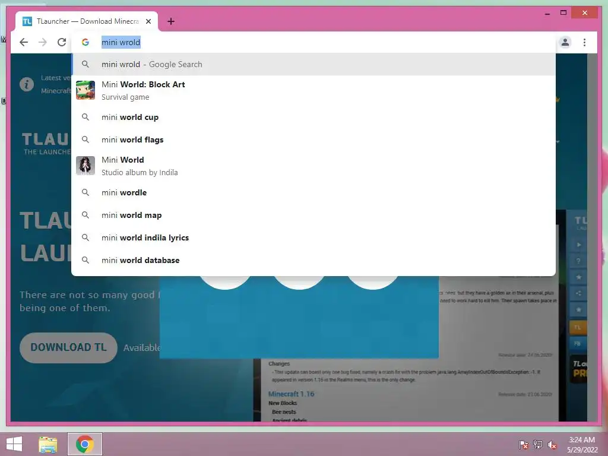Open the Chrome three-dot menu
This screenshot has width=608, height=456.
tap(584, 42)
